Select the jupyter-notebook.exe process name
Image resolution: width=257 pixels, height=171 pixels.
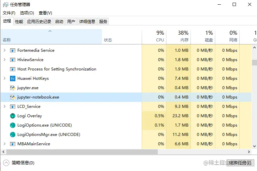pos(38,97)
